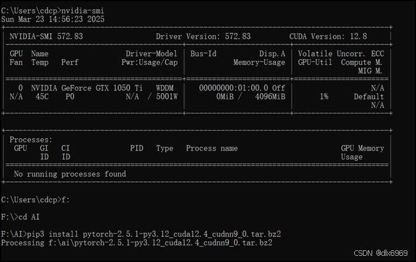Click the timestamp Sun Mar 23 14:56:23 2025

tap(53, 19)
